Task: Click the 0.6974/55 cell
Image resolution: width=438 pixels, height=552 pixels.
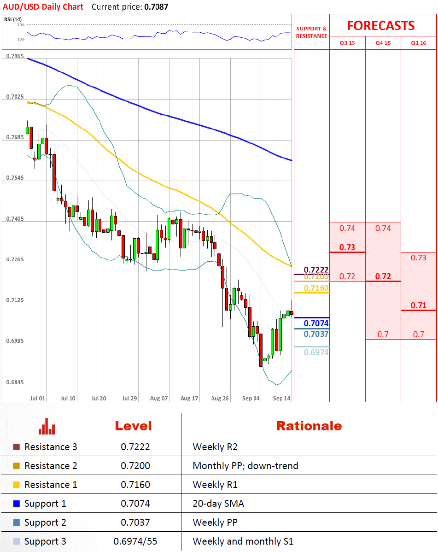Action: pos(135,541)
